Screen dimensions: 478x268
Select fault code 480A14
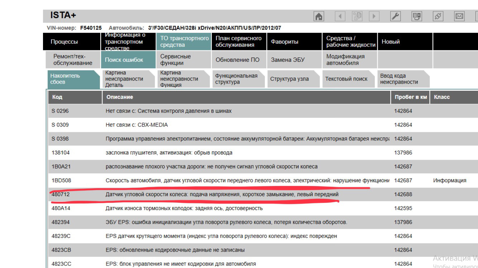61,209
